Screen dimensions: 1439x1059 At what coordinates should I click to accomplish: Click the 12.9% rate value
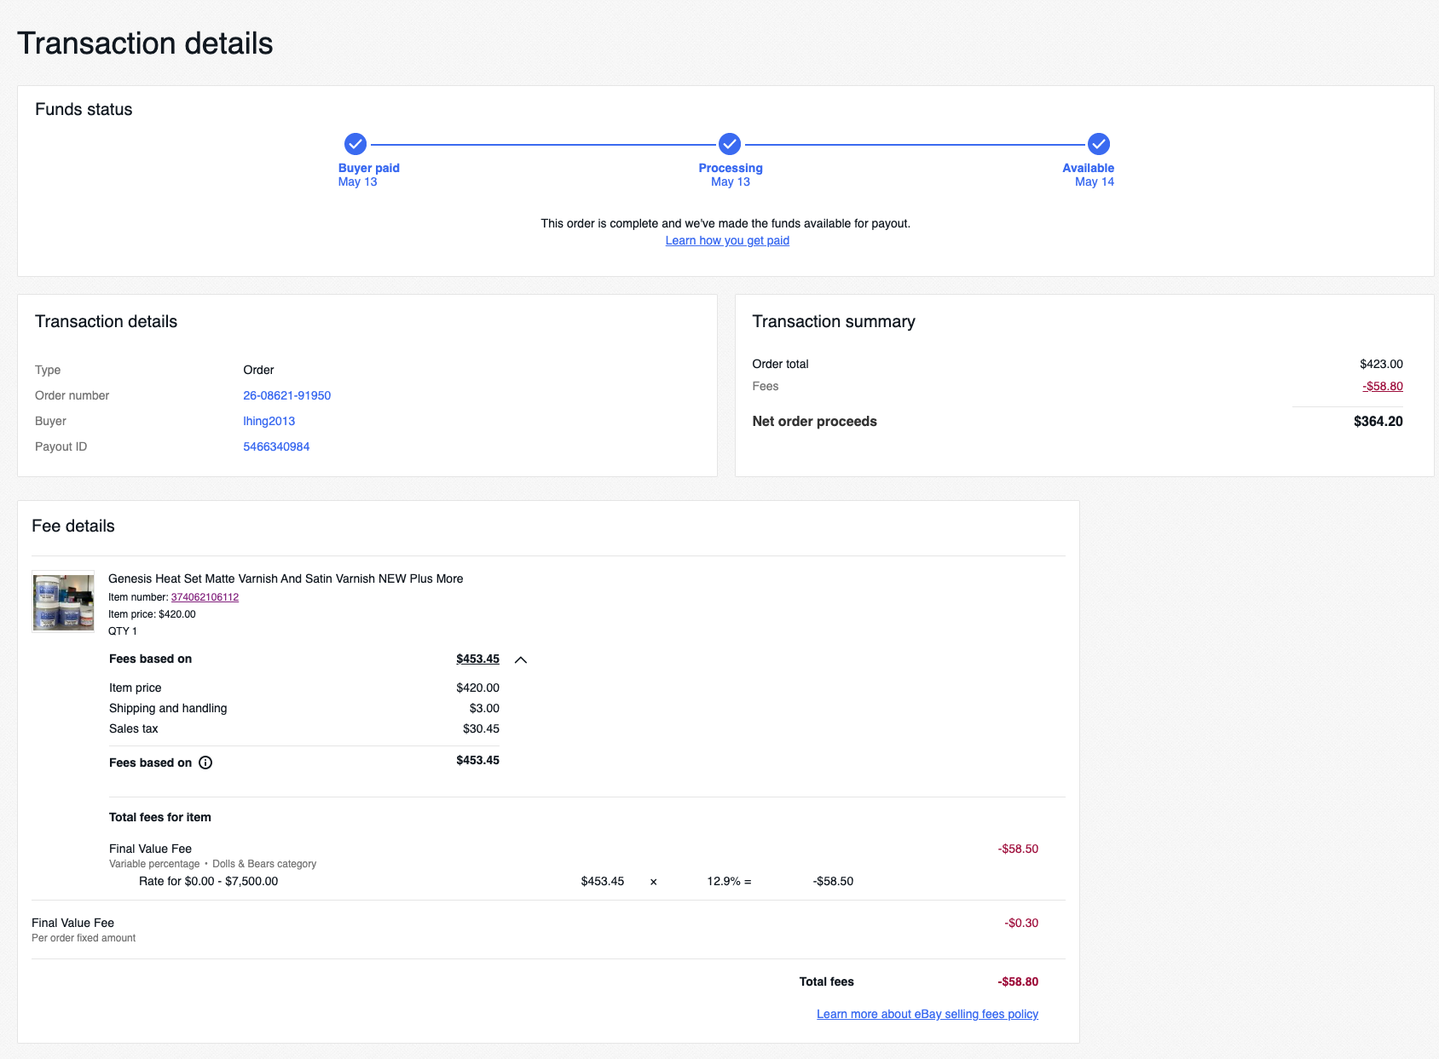724,881
